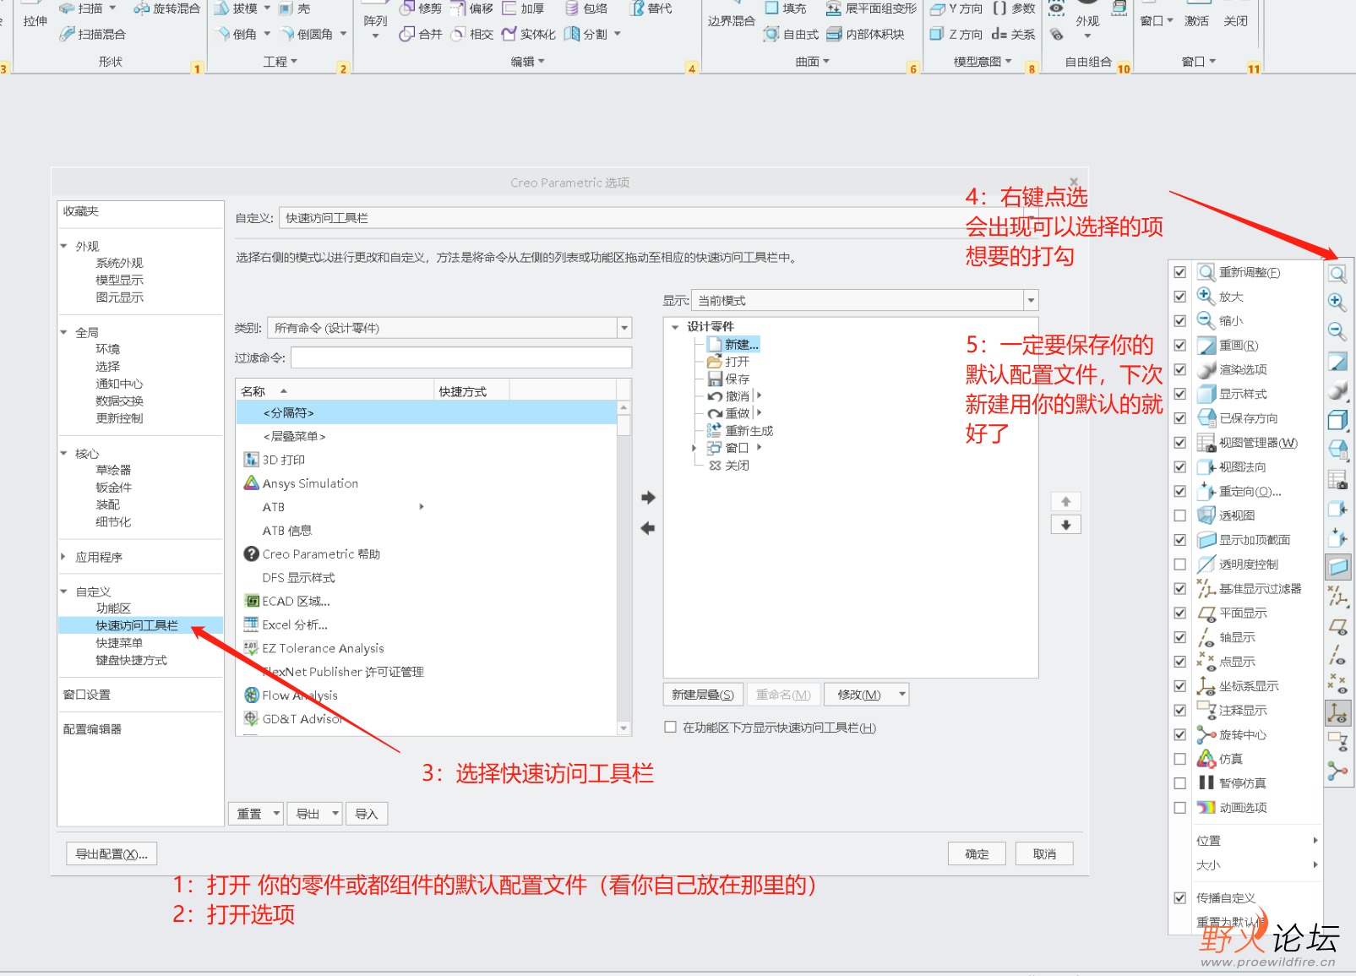Screen dimensions: 1356x976
Task: Uncheck the 重新调整 checkbox
Action: (x=1180, y=272)
